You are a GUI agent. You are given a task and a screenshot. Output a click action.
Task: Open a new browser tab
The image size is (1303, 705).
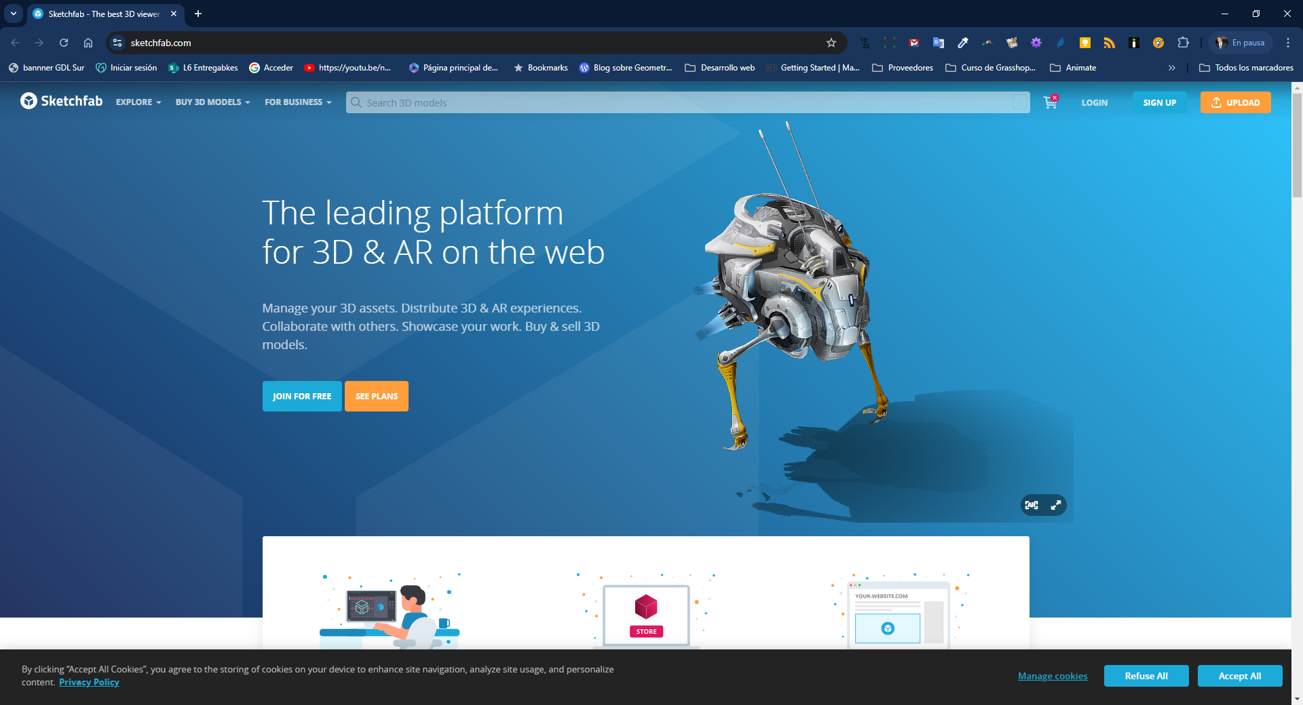coord(198,14)
